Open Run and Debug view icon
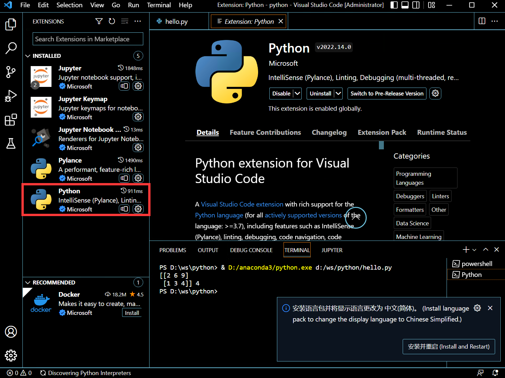The width and height of the screenshot is (505, 378). pyautogui.click(x=11, y=96)
